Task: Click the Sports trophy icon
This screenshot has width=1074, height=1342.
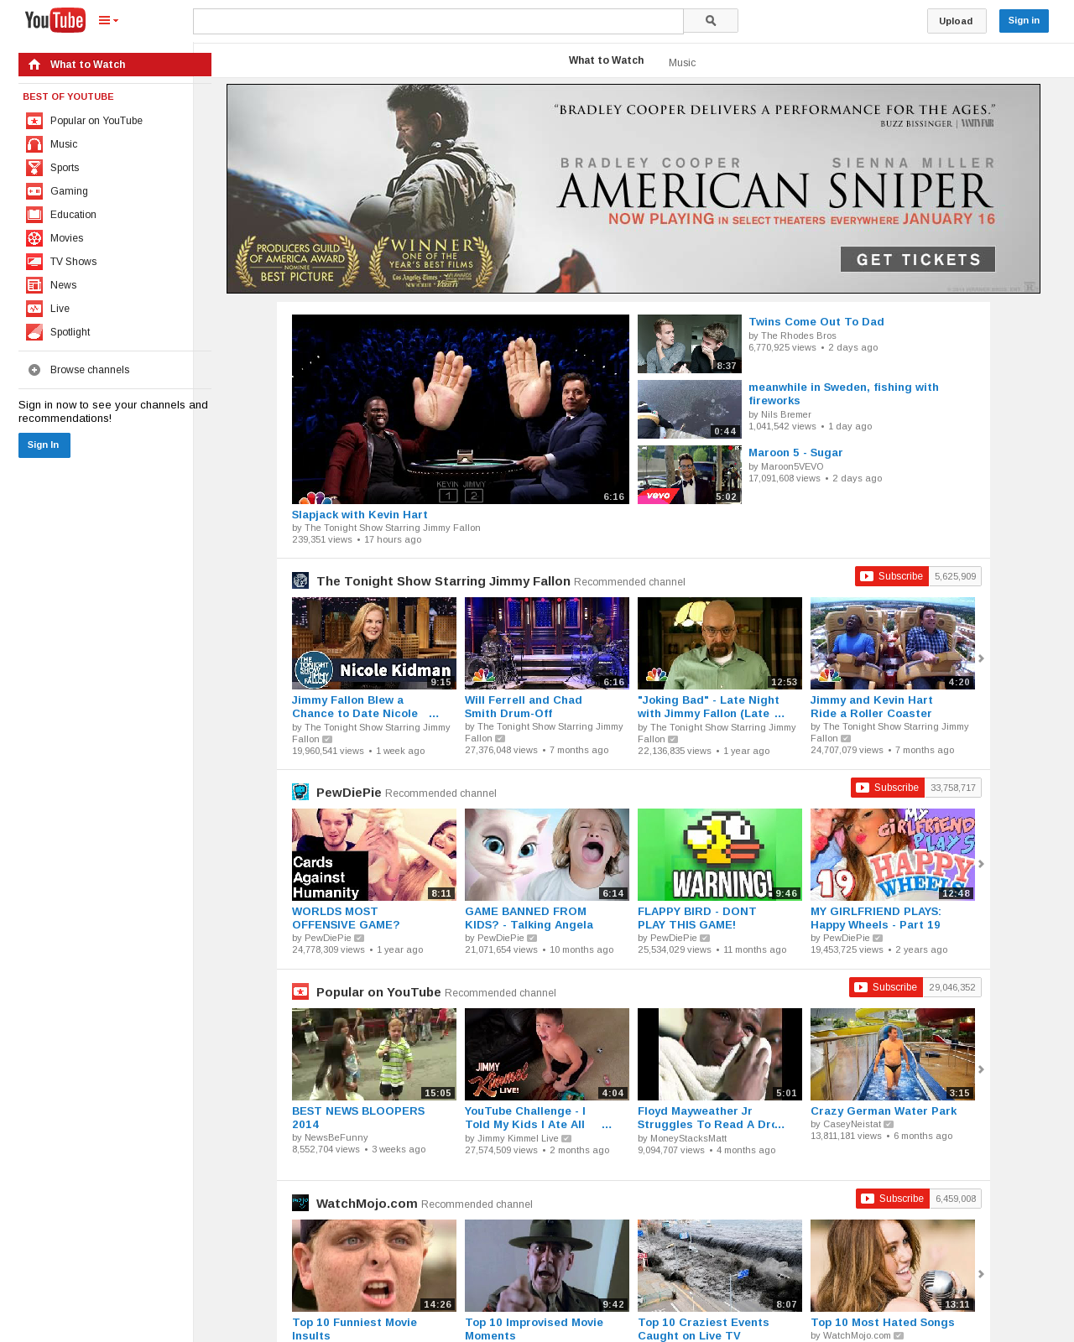Action: pos(34,168)
